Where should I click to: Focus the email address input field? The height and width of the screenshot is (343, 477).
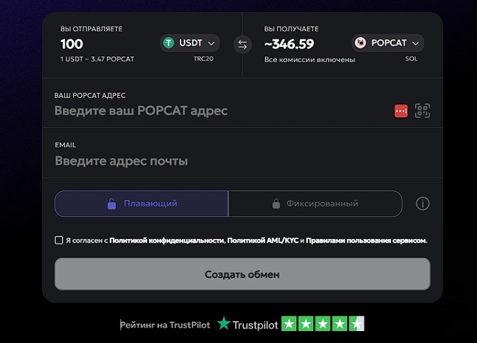(x=242, y=161)
